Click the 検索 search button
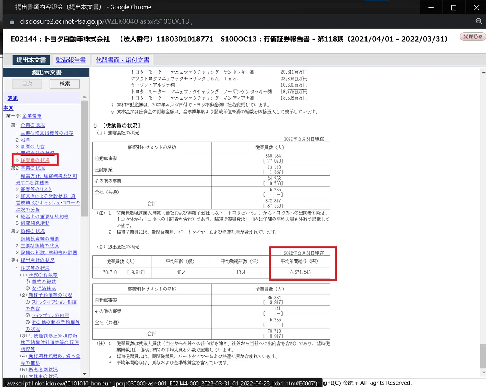The image size is (486, 387). coord(65,84)
